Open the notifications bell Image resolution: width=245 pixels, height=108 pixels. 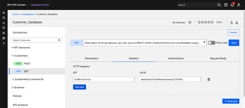[232, 5]
